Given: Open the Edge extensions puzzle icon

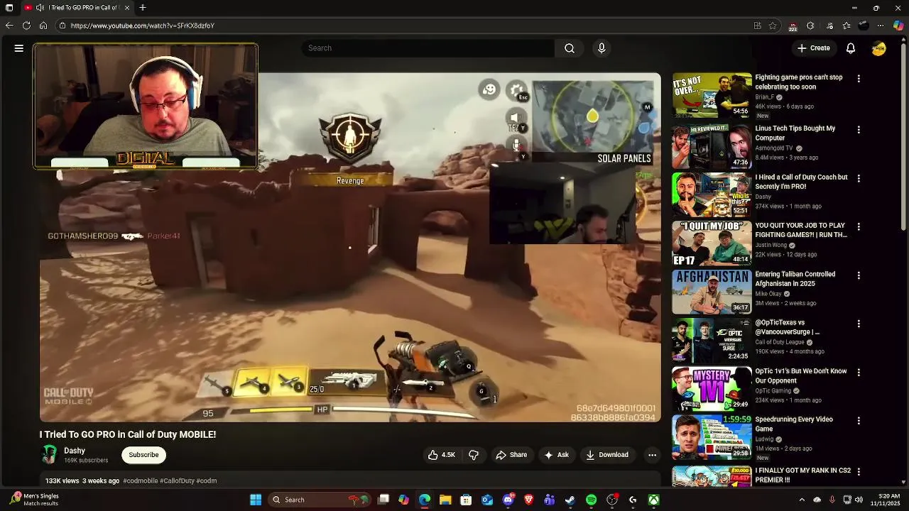Looking at the screenshot, I should tap(811, 26).
